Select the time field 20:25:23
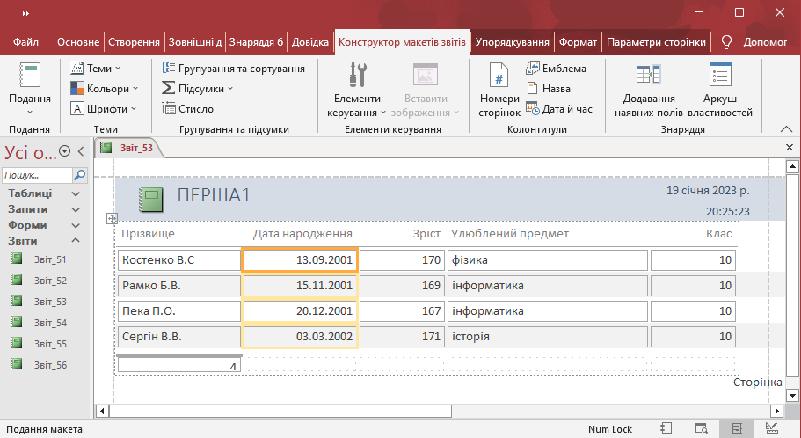 click(x=727, y=212)
